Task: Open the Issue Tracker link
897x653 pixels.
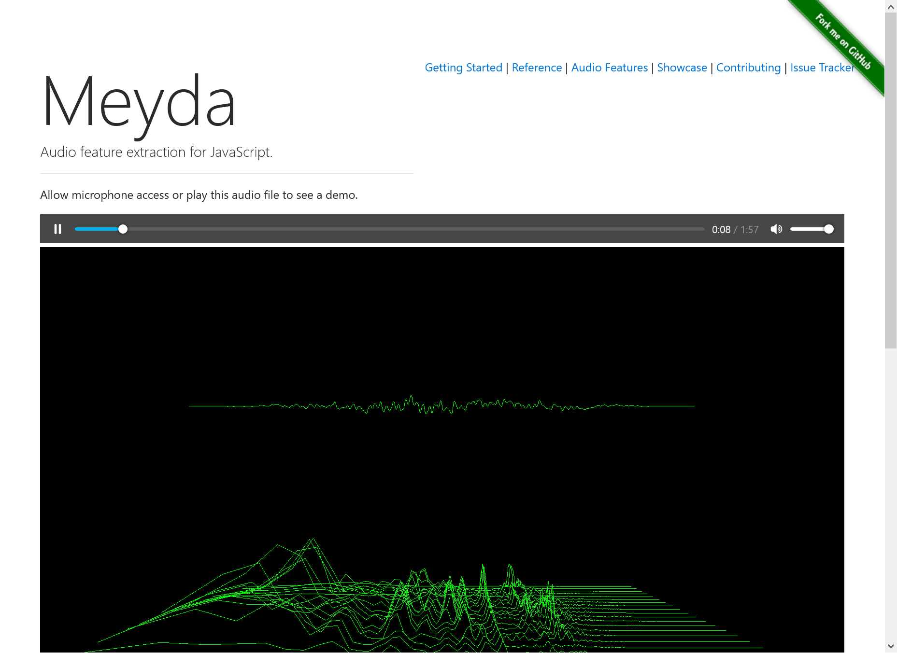Action: (822, 68)
